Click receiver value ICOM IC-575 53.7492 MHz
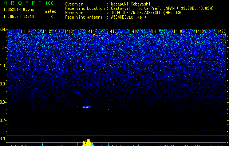229x146 pixels. [146, 13]
